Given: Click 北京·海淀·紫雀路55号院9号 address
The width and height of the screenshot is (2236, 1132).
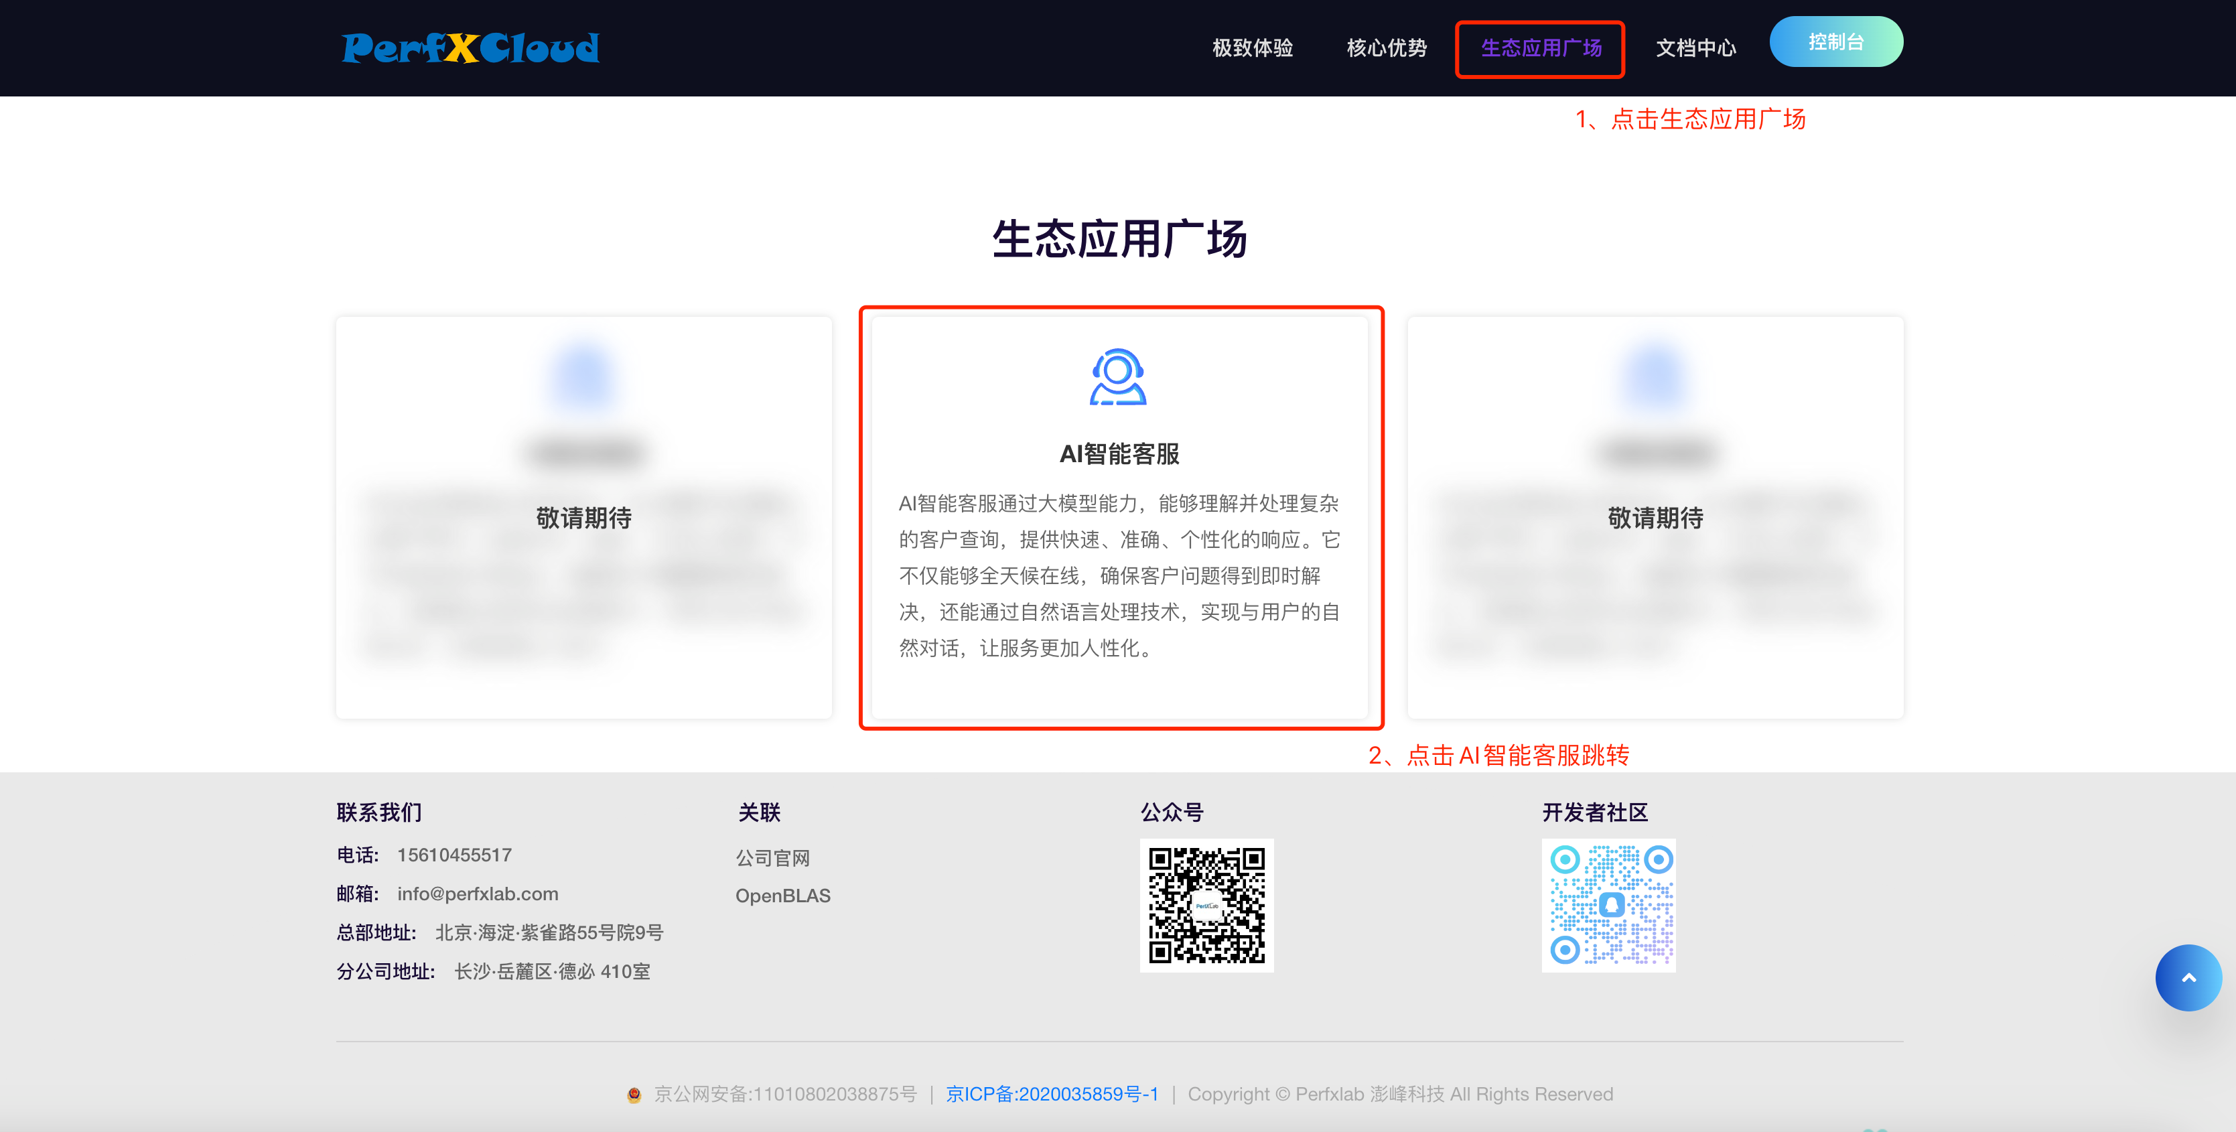Looking at the screenshot, I should click(x=549, y=932).
